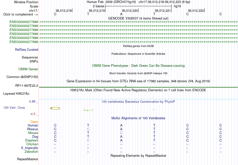This screenshot has width=238, height=165.
Task: Click the lighter C in Rhesus row
Action: [88, 129]
